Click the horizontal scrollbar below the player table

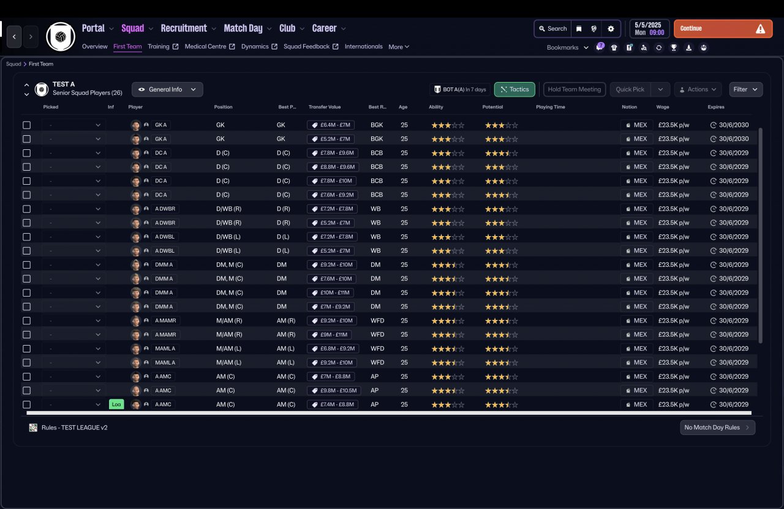click(x=389, y=413)
